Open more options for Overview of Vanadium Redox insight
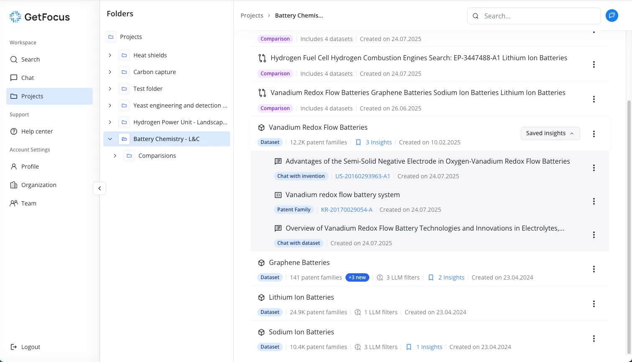The height and width of the screenshot is (362, 632). (x=594, y=235)
